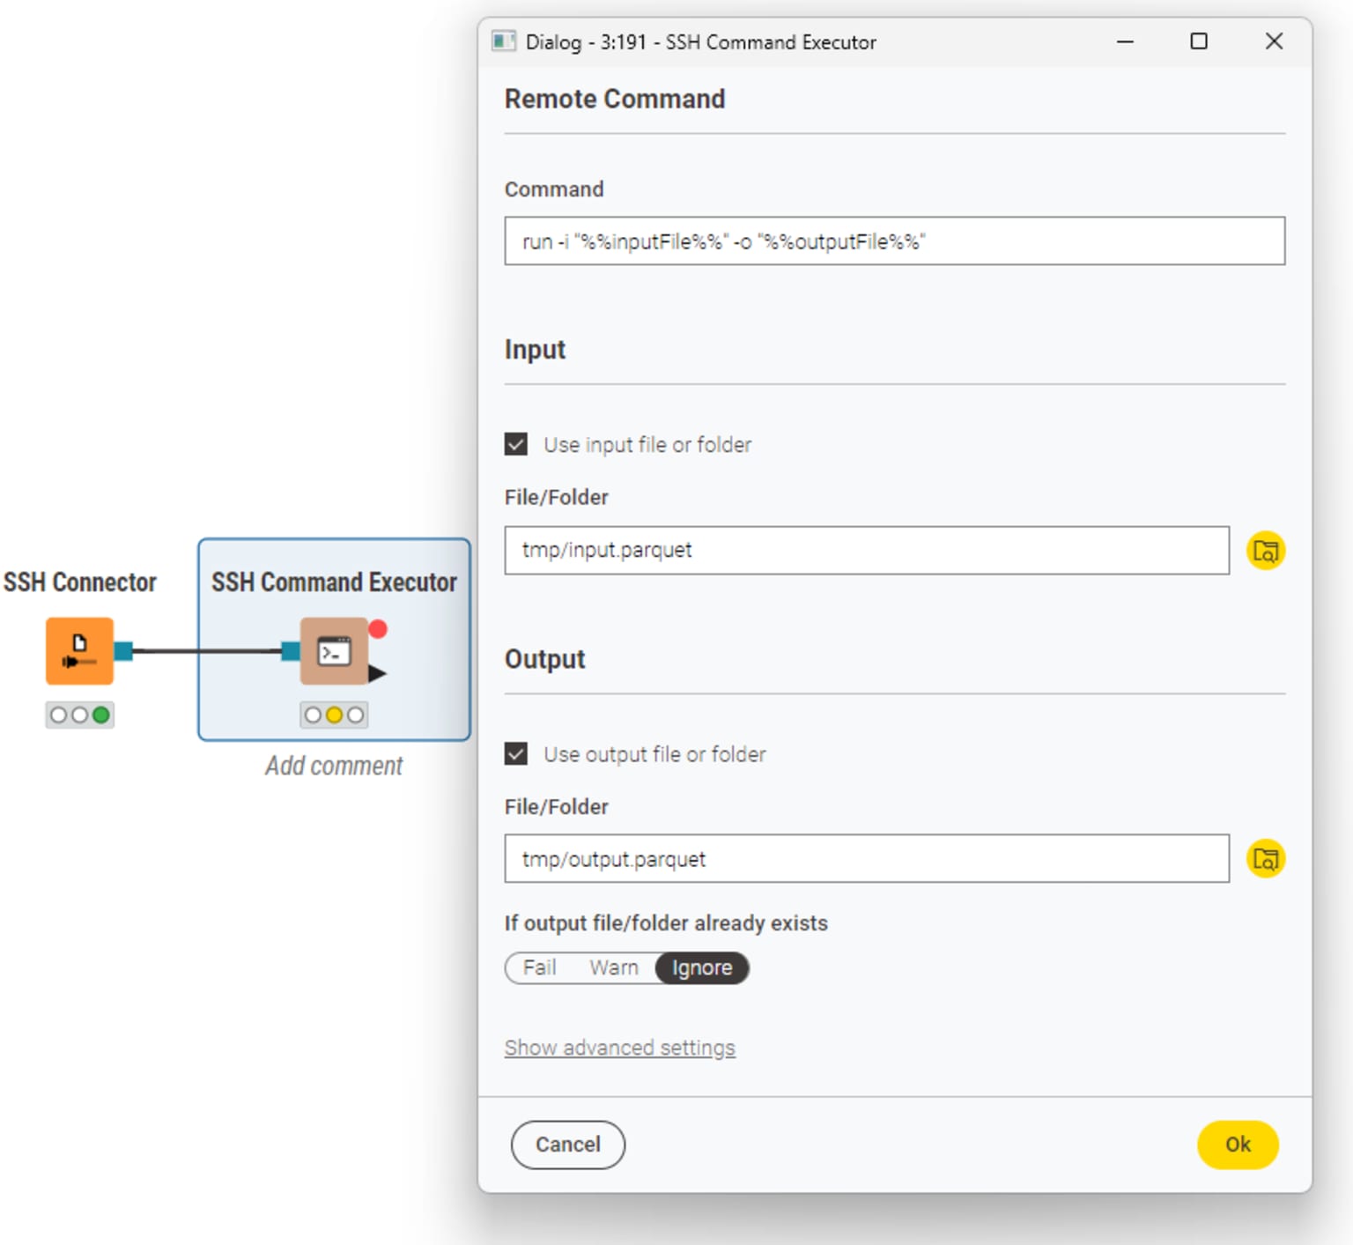Confirm the dialog with Ok
This screenshot has height=1245, width=1353.
1238,1145
